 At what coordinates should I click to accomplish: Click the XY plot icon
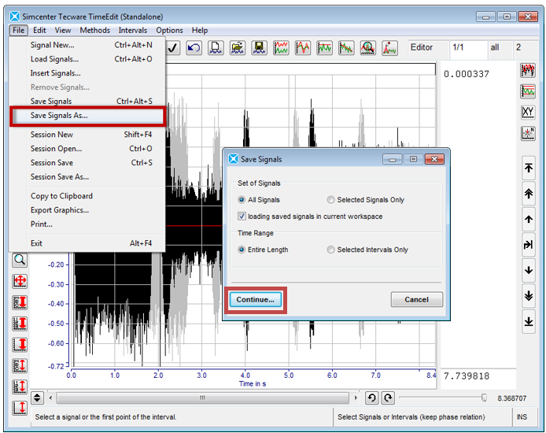point(528,112)
